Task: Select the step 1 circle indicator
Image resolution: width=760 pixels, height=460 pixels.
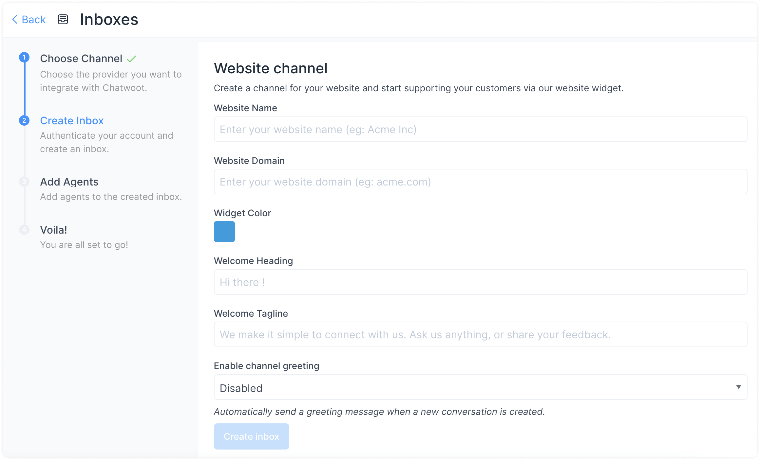Action: tap(24, 57)
